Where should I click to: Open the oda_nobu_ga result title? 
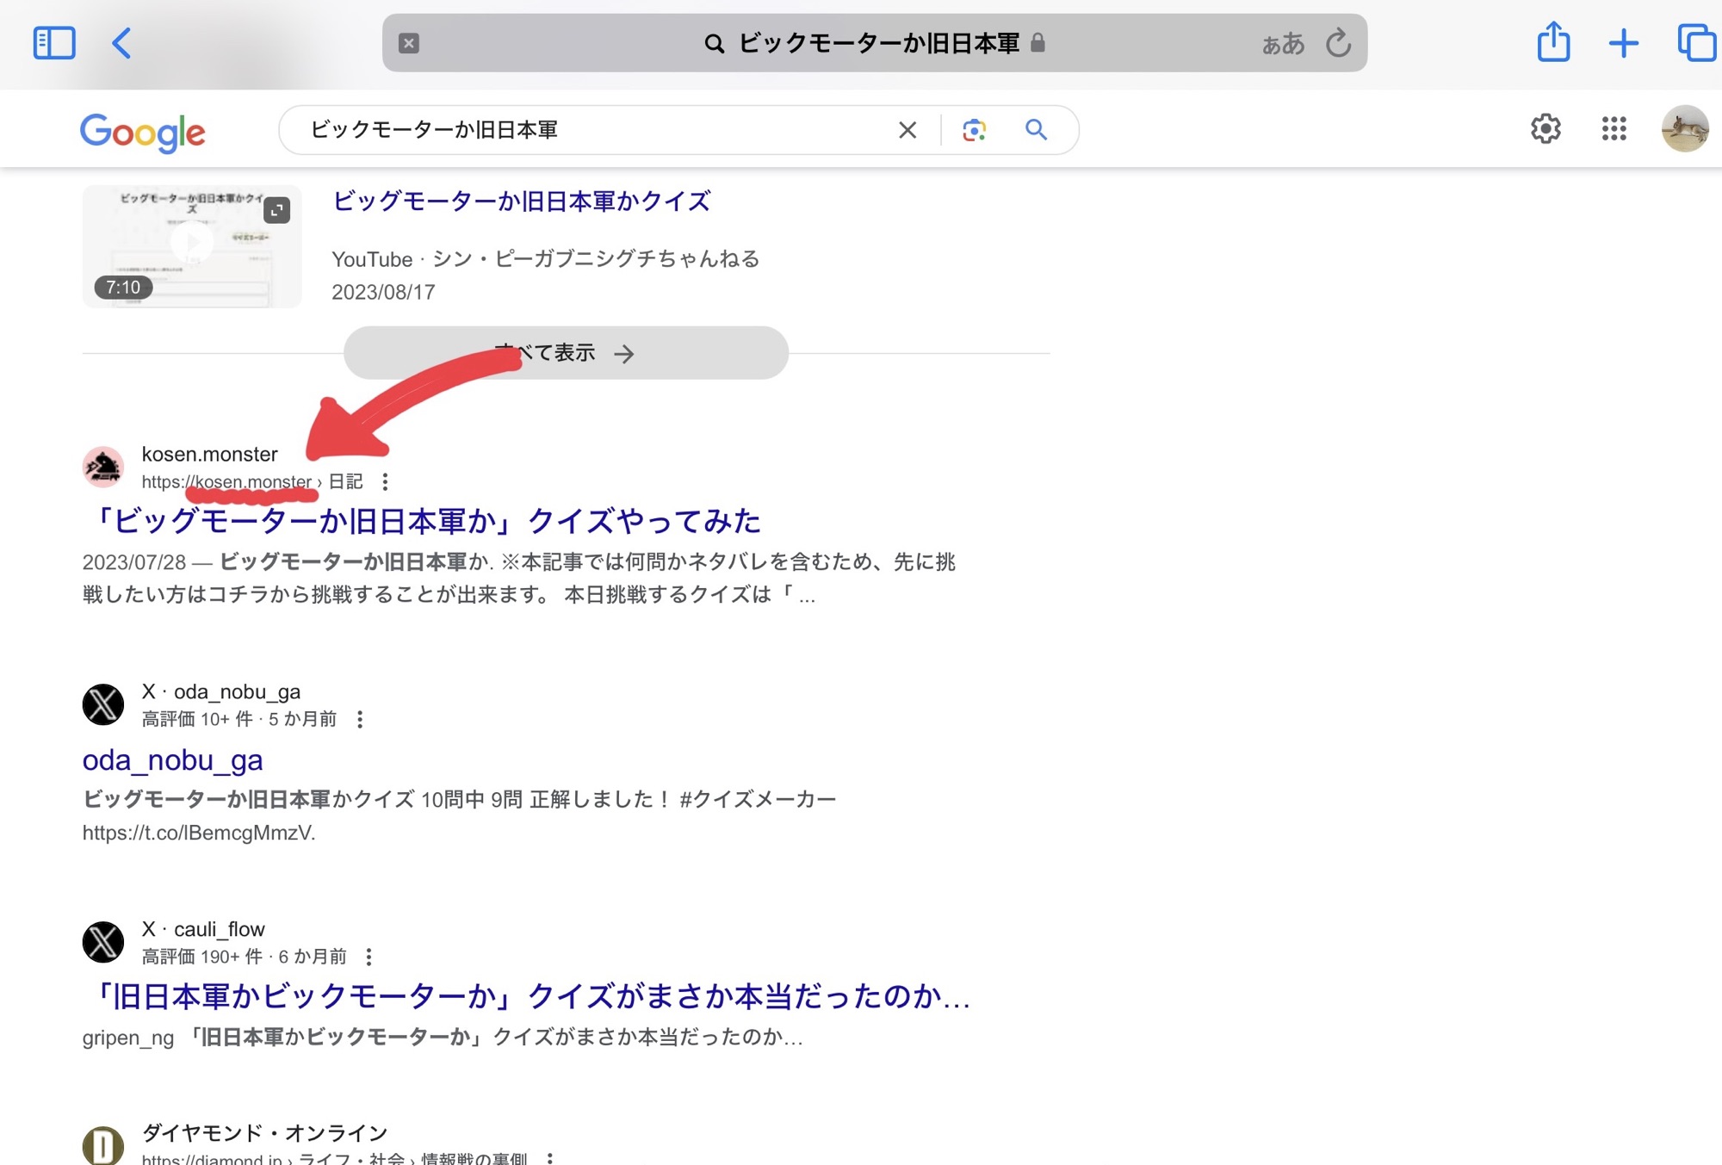[x=172, y=760]
